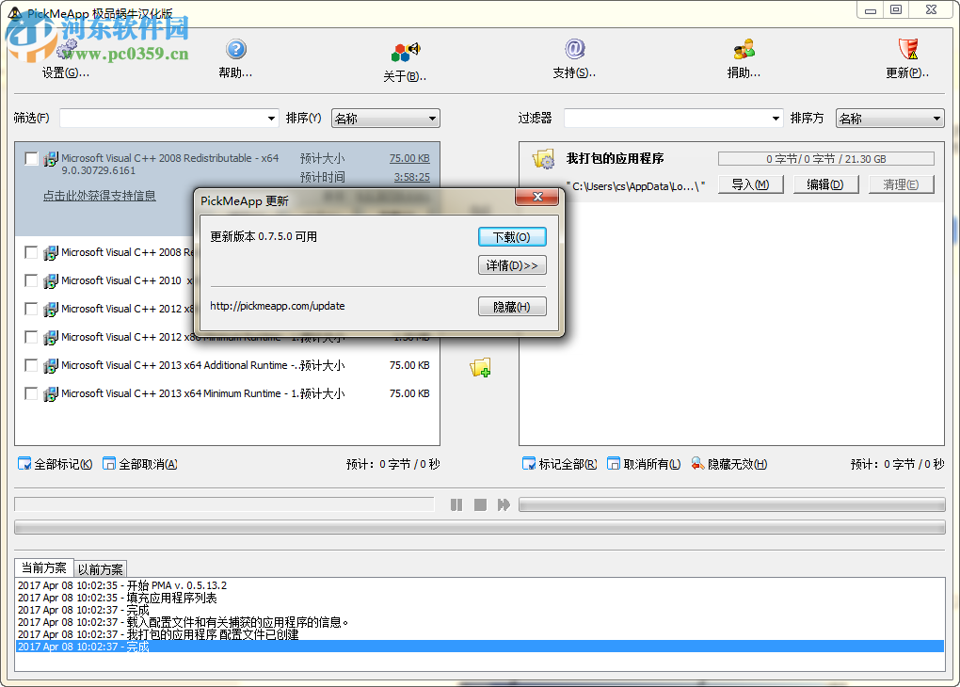Open the Donate icon
The height and width of the screenshot is (687, 960).
pos(744,47)
